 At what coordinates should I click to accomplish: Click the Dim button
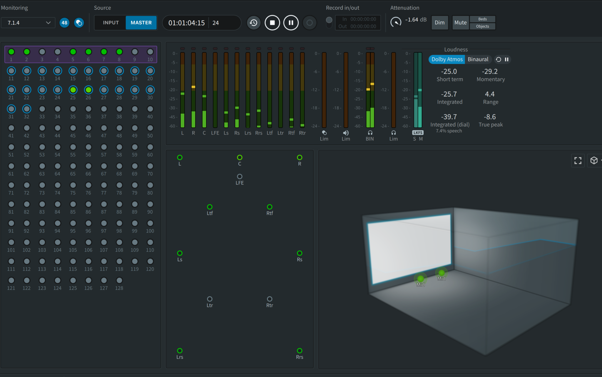[439, 23]
